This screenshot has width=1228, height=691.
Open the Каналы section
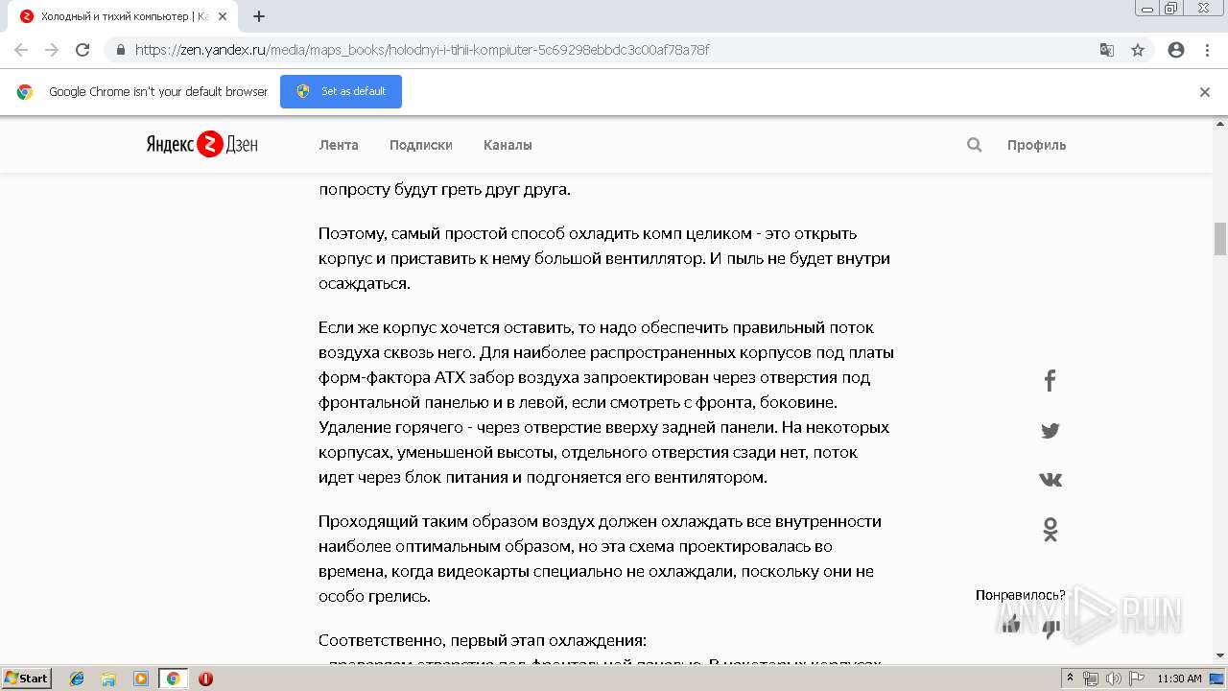(508, 145)
